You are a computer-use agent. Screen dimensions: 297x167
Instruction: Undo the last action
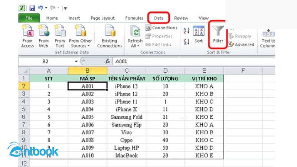point(40,8)
